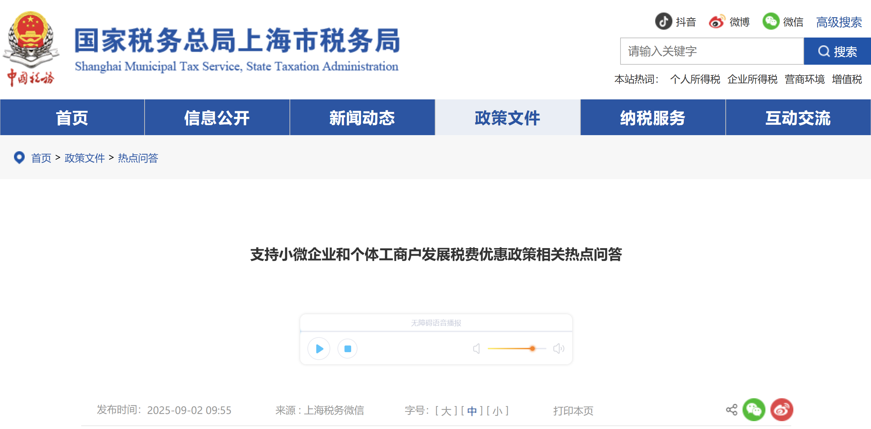
Task: Open the 个人所得税 hot word link
Action: click(x=696, y=79)
